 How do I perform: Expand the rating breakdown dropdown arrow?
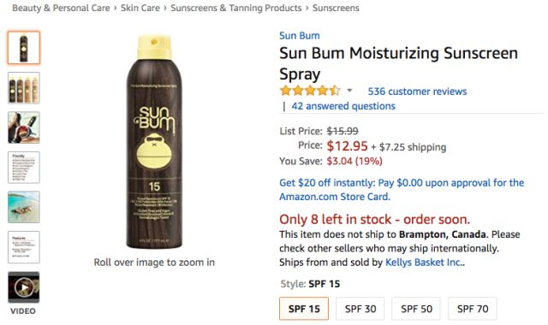tap(349, 91)
